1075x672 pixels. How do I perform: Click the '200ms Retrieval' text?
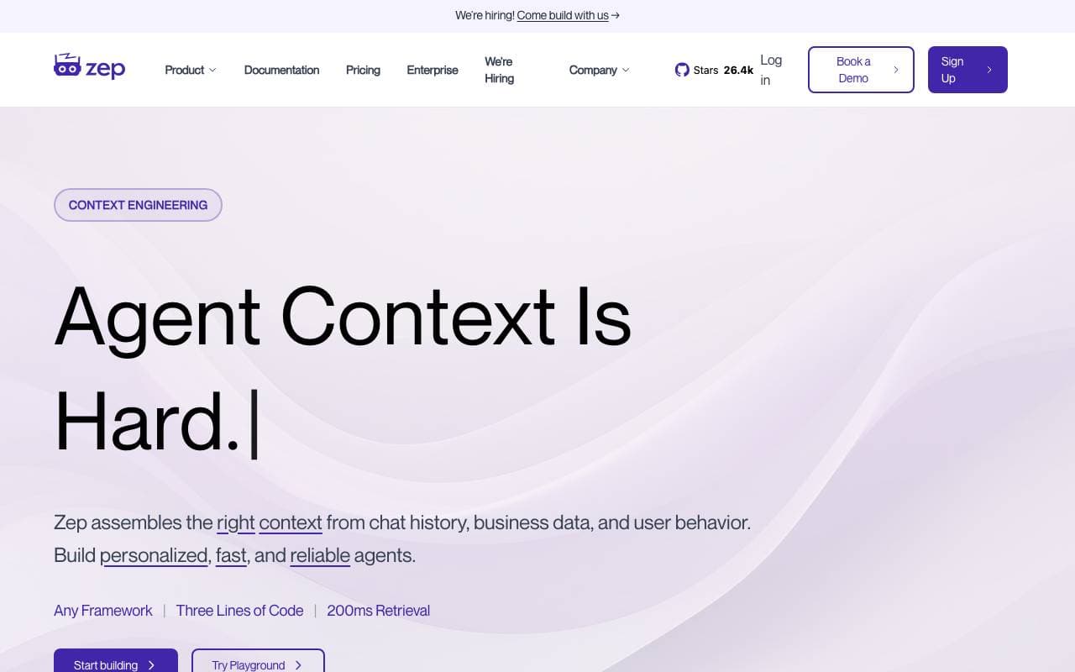coord(378,611)
